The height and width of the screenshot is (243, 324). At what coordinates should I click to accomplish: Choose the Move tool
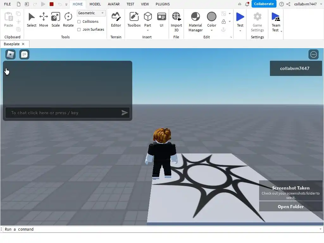click(44, 20)
